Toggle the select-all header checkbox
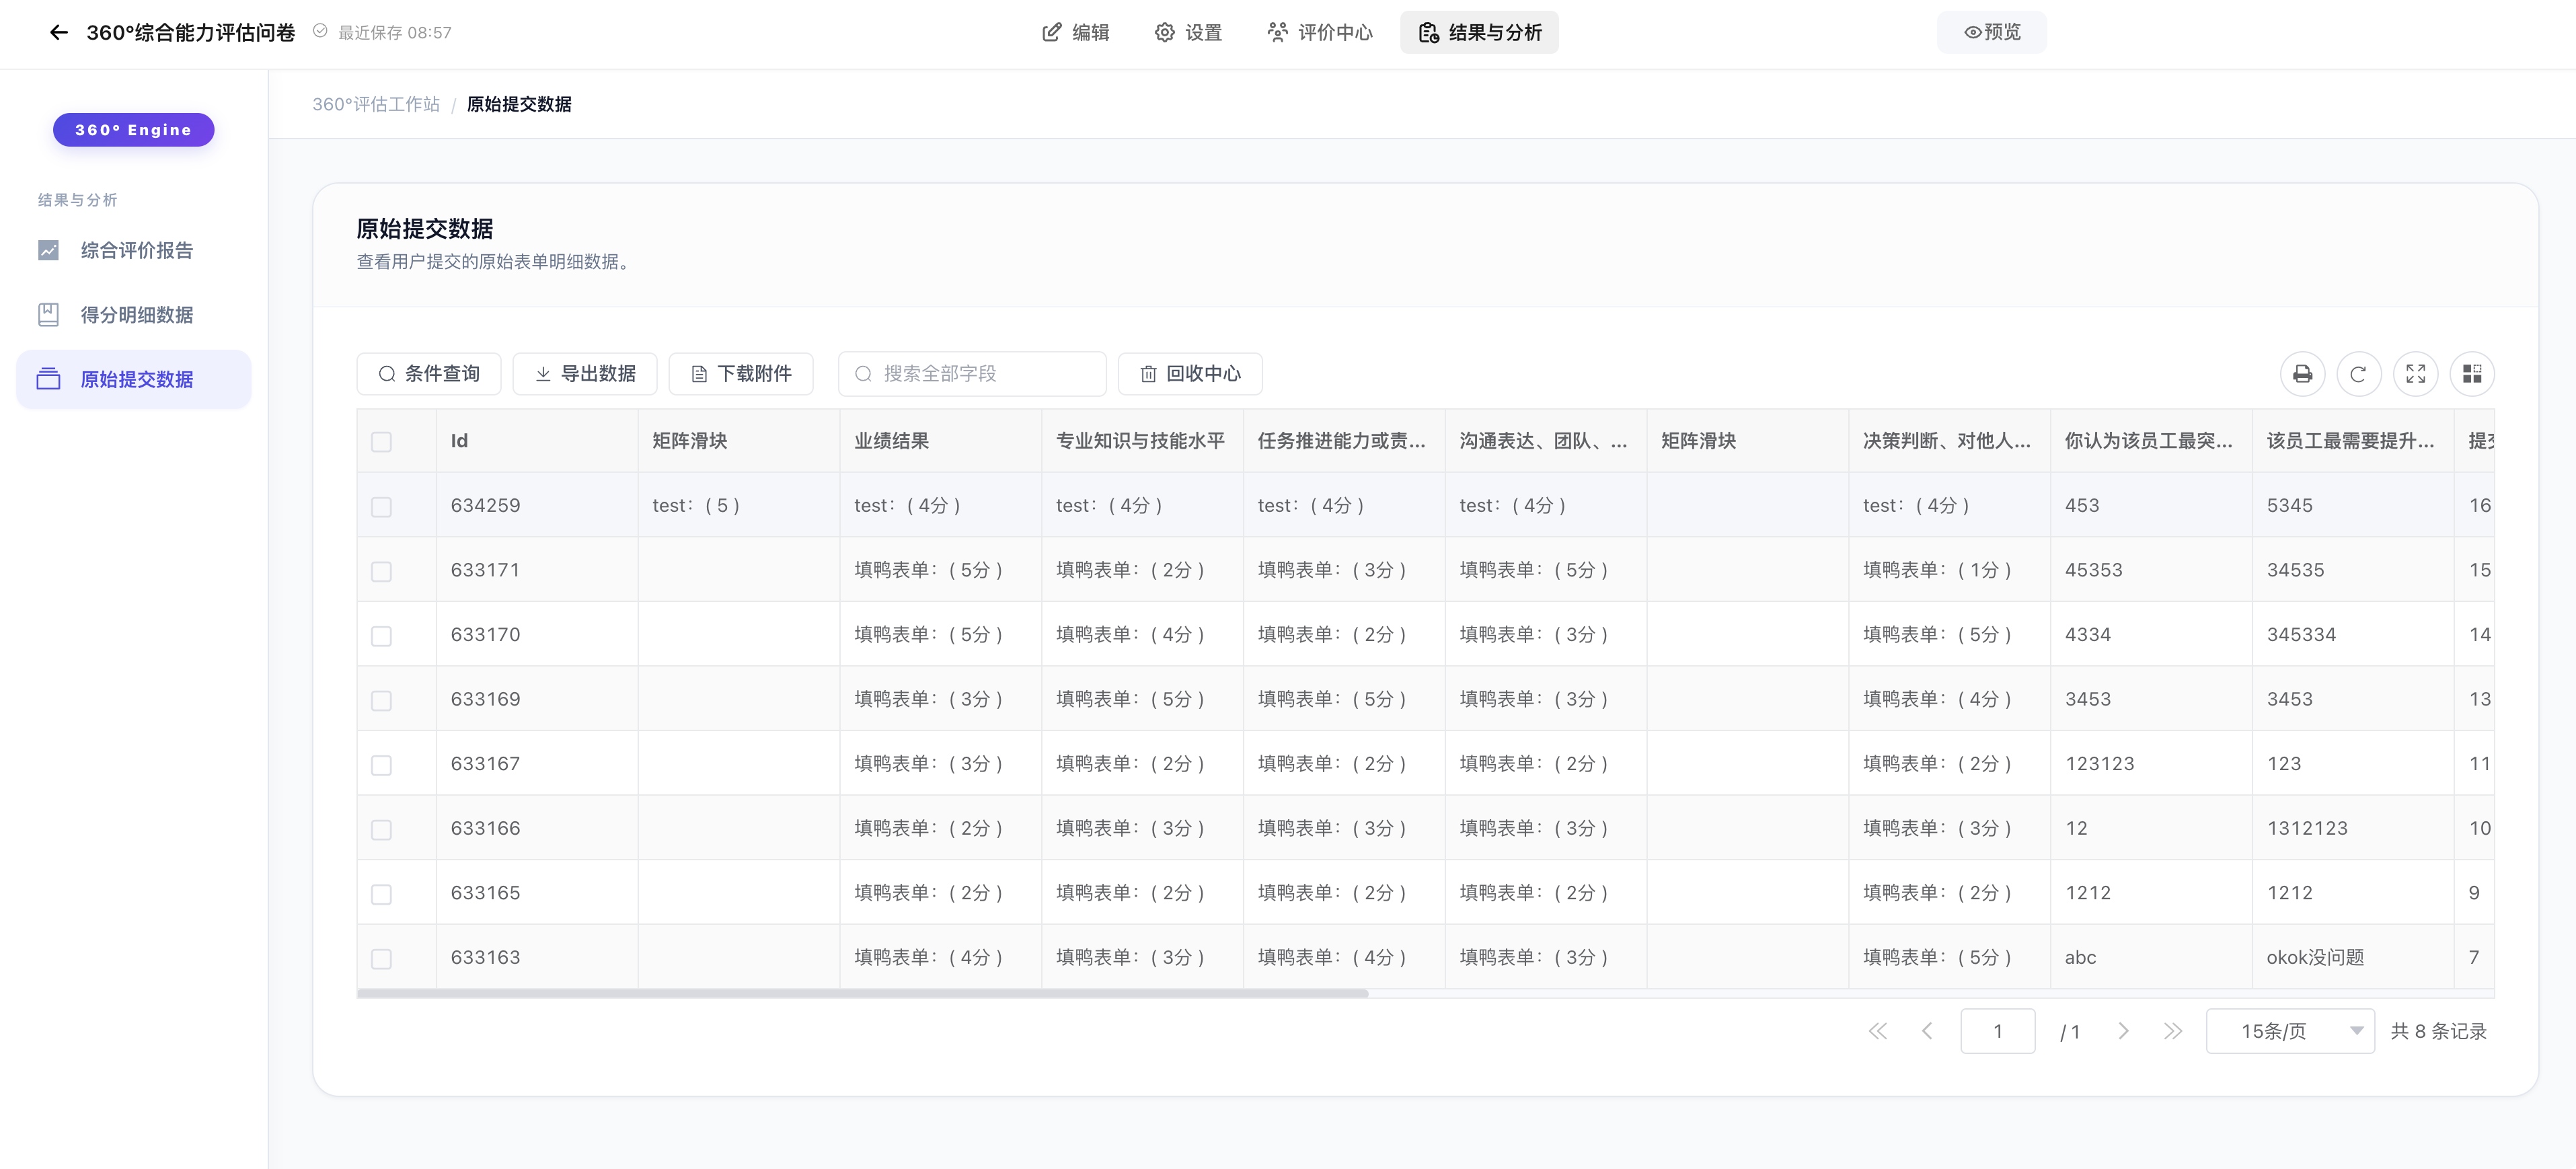 point(381,442)
